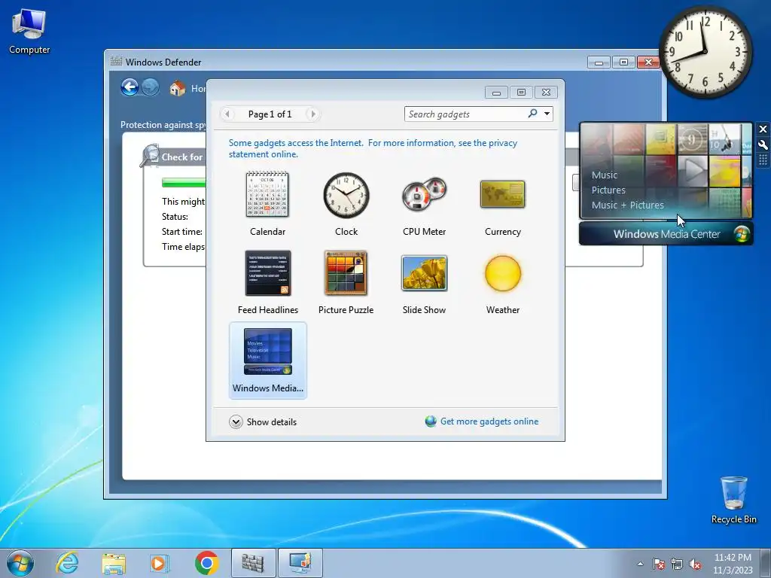The height and width of the screenshot is (578, 771).
Task: Click the muted volume tray icon
Action: (695, 564)
